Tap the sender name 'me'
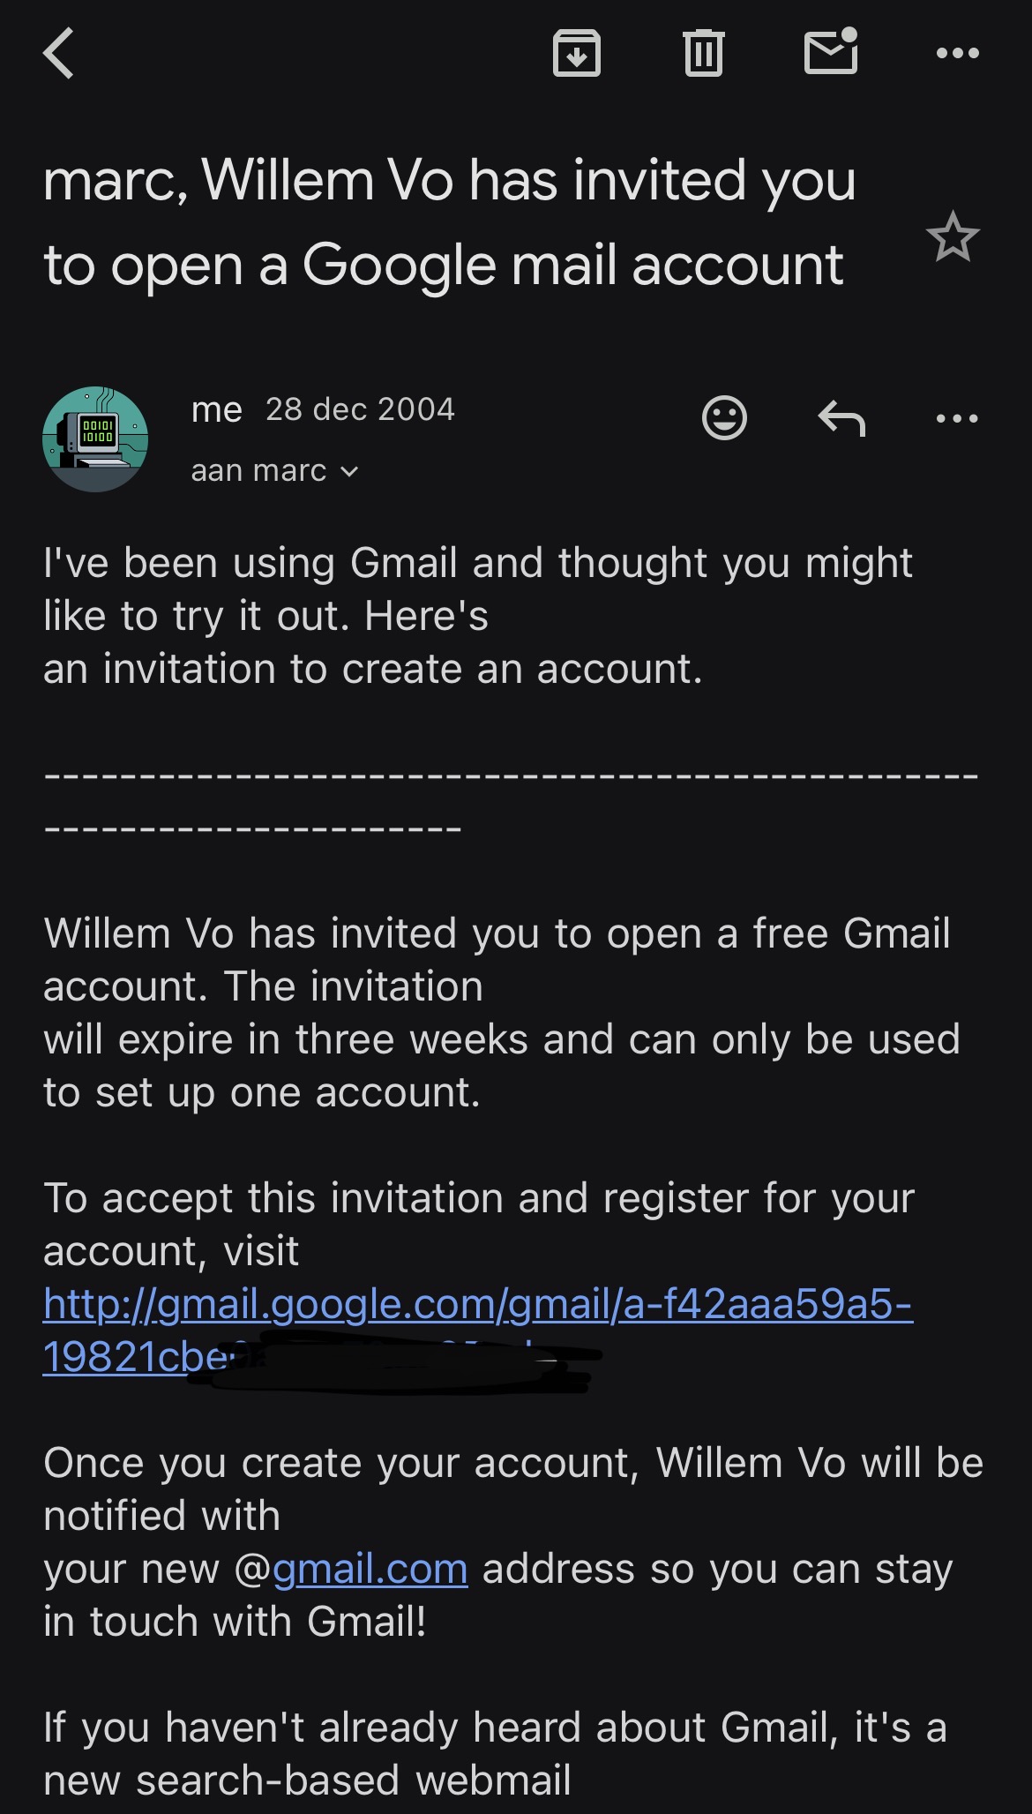 point(217,410)
